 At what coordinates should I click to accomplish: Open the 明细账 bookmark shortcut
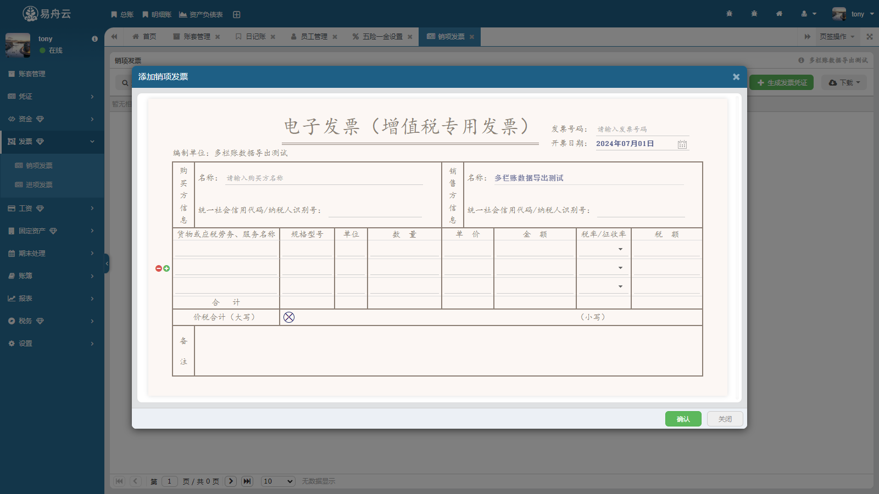(157, 14)
